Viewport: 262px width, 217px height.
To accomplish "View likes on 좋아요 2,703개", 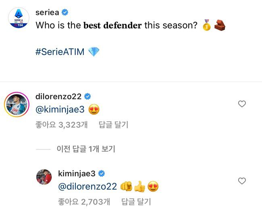I will coord(84,202).
